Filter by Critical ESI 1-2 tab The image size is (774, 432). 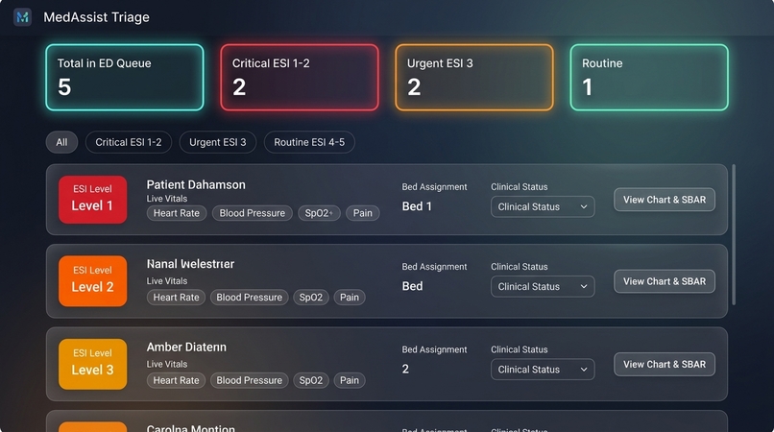[x=129, y=142]
